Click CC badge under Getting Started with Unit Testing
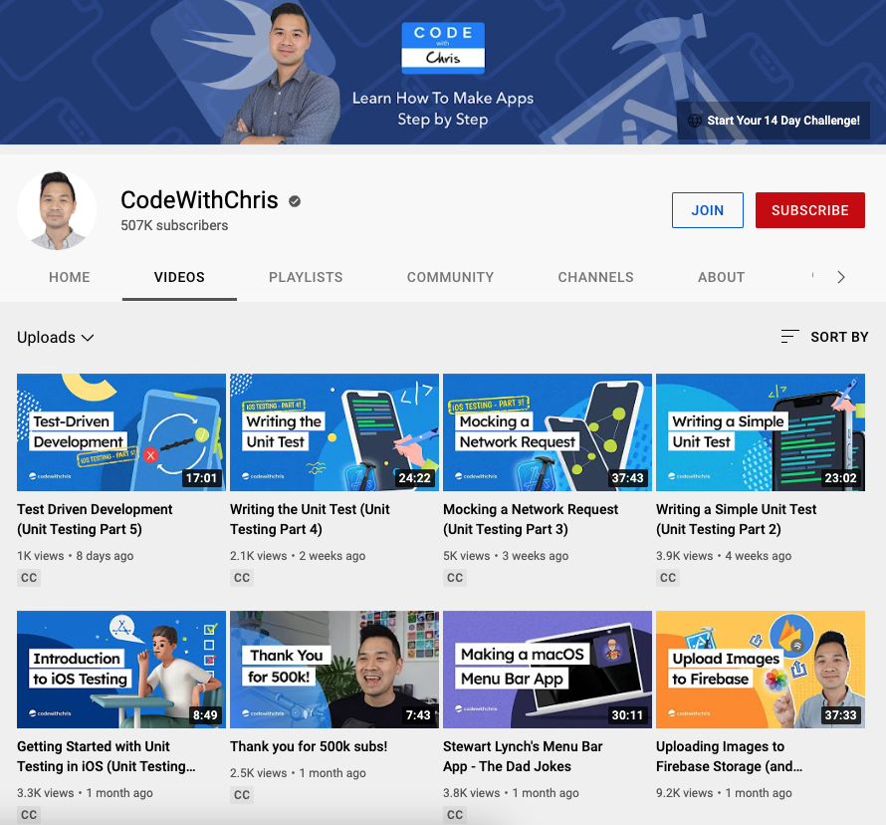886x825 pixels. pyautogui.click(x=29, y=814)
